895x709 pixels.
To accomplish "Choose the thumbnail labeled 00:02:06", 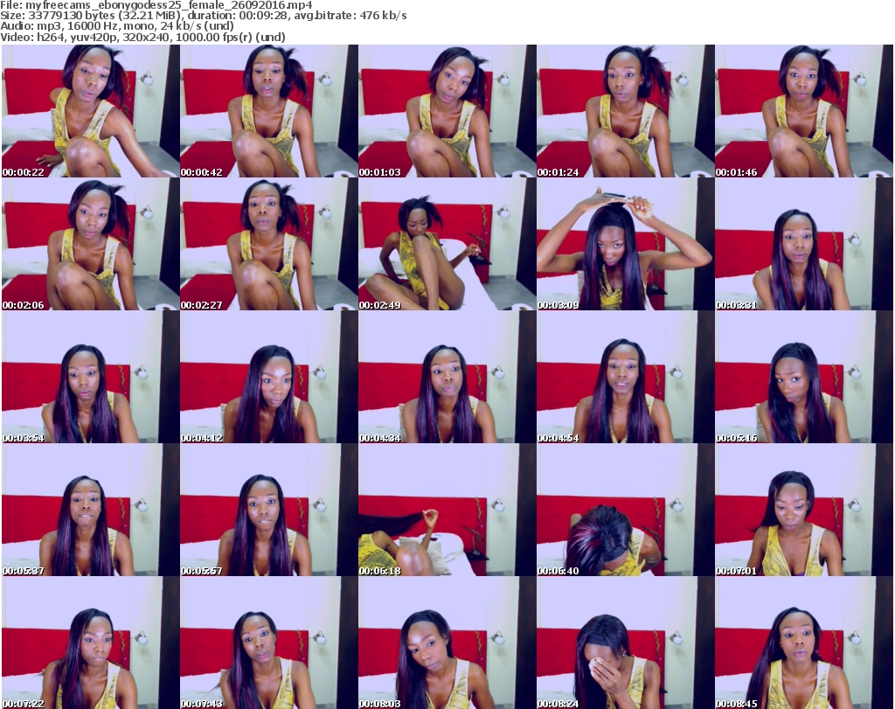I will [91, 244].
